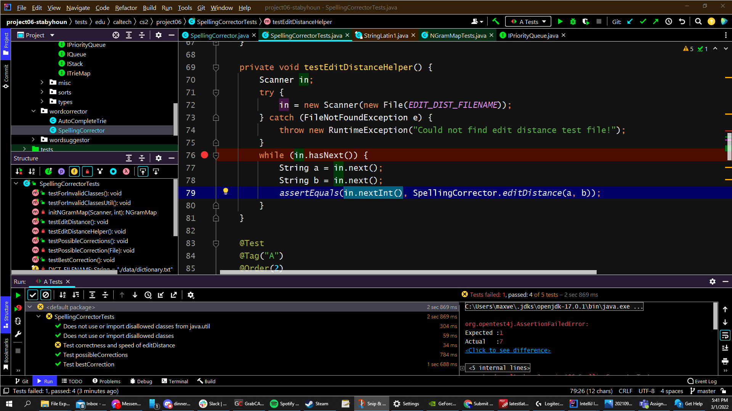The height and width of the screenshot is (411, 732).
Task: Rerun tests in the Run panel
Action: (x=18, y=295)
